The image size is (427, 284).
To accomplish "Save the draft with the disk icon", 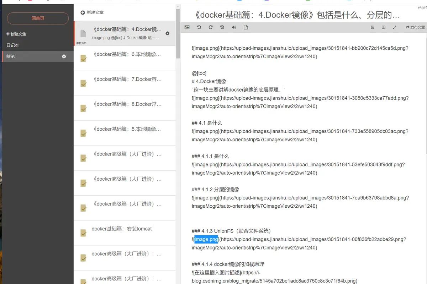I will (372, 27).
